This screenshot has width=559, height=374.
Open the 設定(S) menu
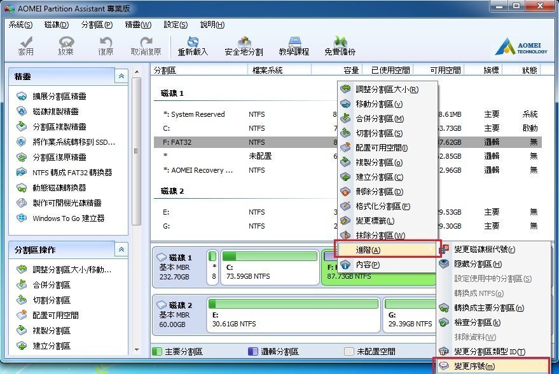[176, 25]
